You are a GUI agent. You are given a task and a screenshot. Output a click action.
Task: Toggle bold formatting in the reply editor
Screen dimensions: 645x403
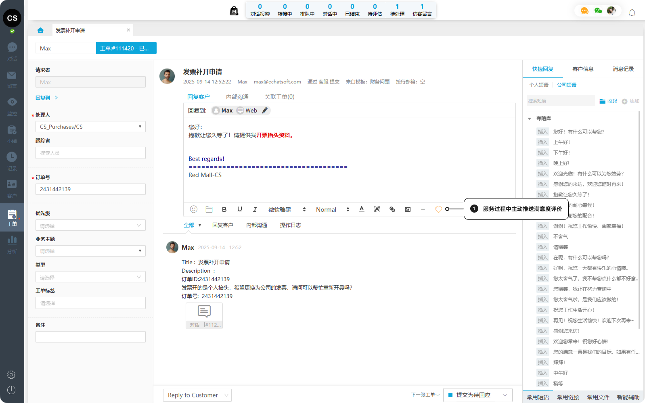coord(224,209)
